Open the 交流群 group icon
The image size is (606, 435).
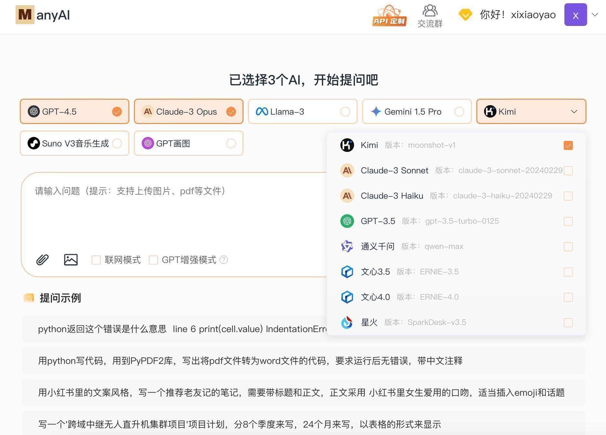[430, 16]
